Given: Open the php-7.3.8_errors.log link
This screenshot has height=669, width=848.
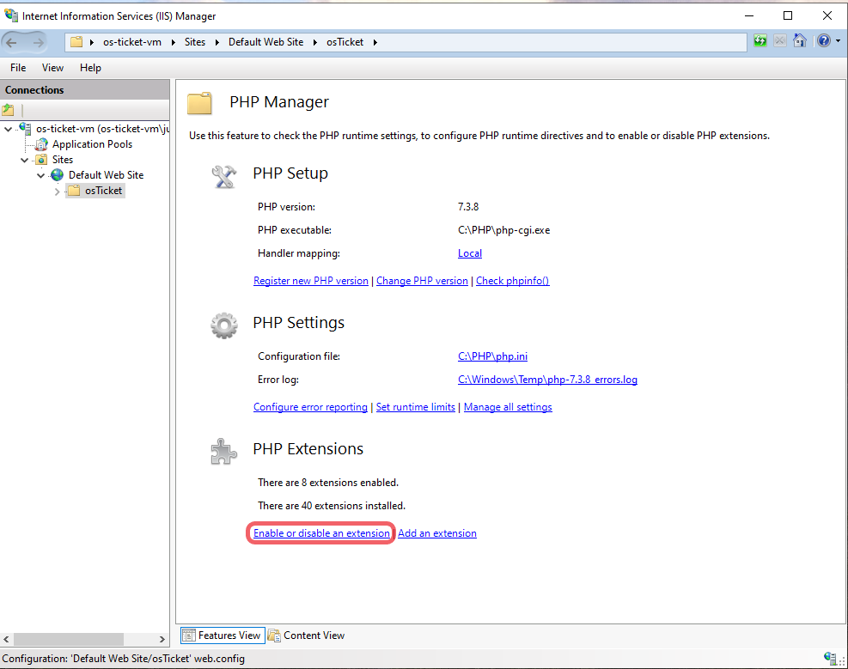Looking at the screenshot, I should coord(547,380).
